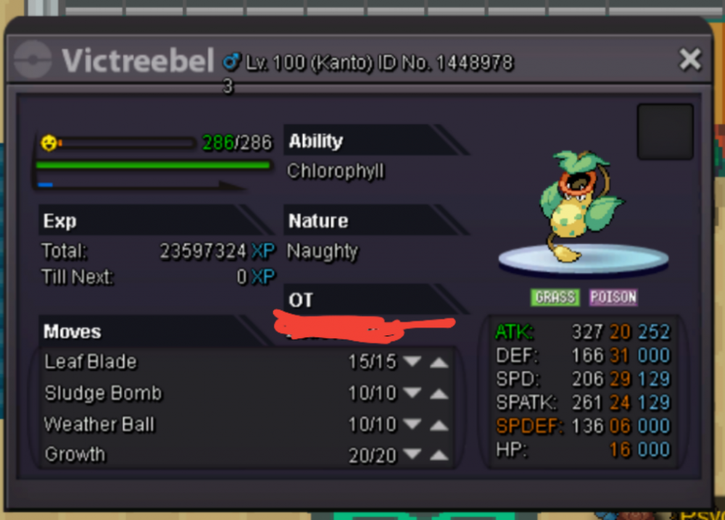Move Sludge Bomb down in the list

click(412, 393)
